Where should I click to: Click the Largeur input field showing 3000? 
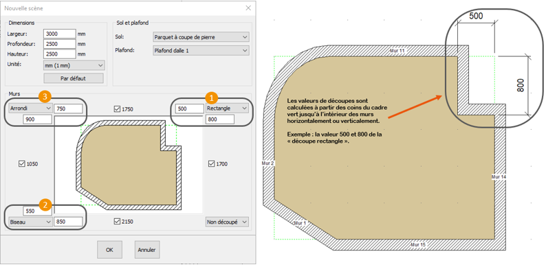(x=60, y=34)
